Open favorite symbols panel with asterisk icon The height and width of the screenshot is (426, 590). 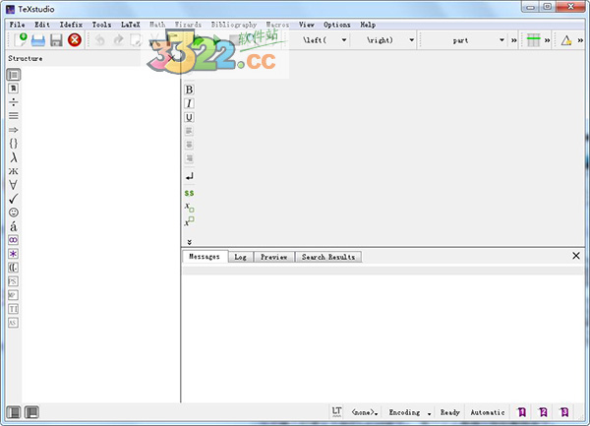pos(13,254)
